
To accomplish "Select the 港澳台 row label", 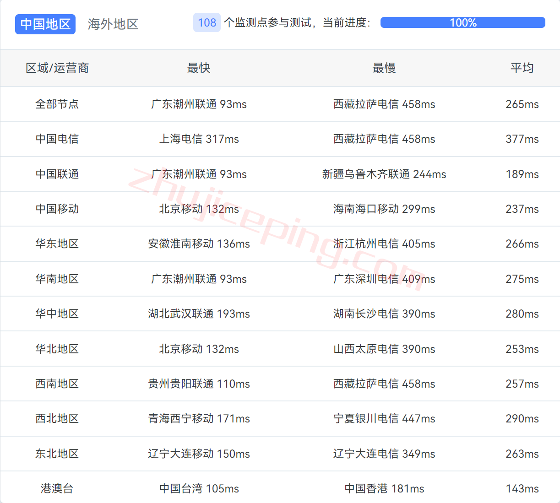I will 57,488.
